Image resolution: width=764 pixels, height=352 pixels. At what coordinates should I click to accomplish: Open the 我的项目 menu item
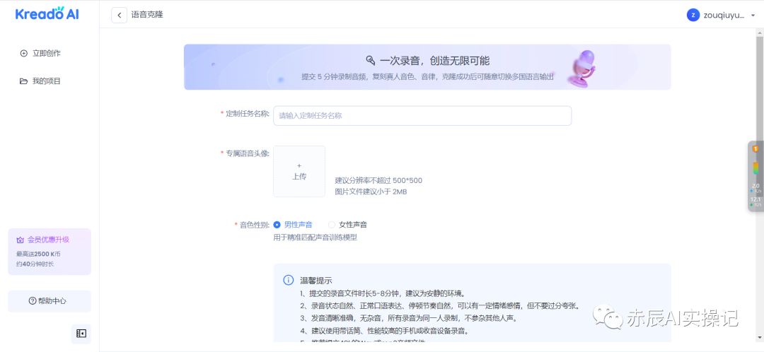coord(46,81)
